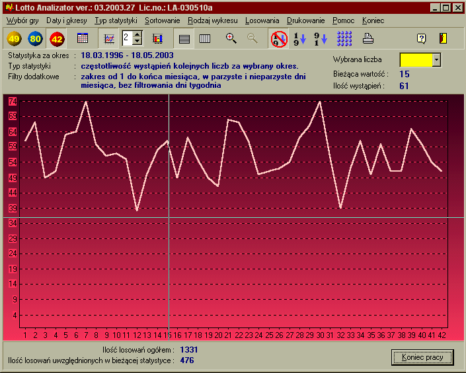Screen dimensions: 466x373
Task: Maximize the Lotto Analizator window
Action: [446, 8]
